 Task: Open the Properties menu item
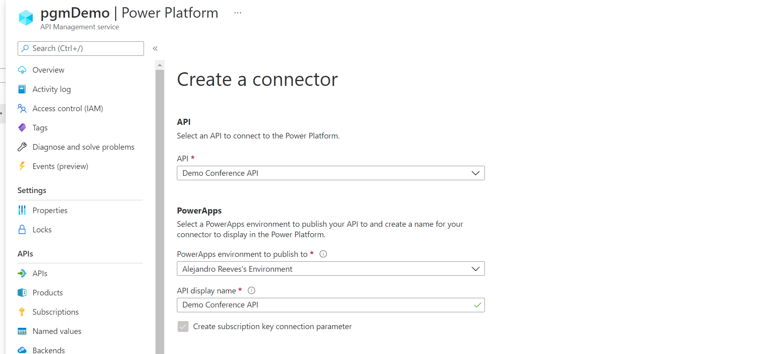coord(50,210)
